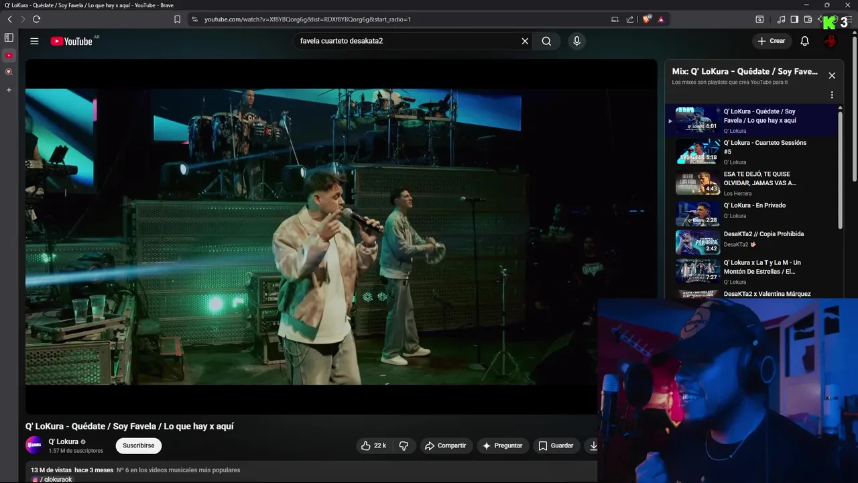This screenshot has height=483, width=858.
Task: Play 'Q' Lokura - Cuarteto Sessións #5' from playlist
Action: pyautogui.click(x=751, y=152)
